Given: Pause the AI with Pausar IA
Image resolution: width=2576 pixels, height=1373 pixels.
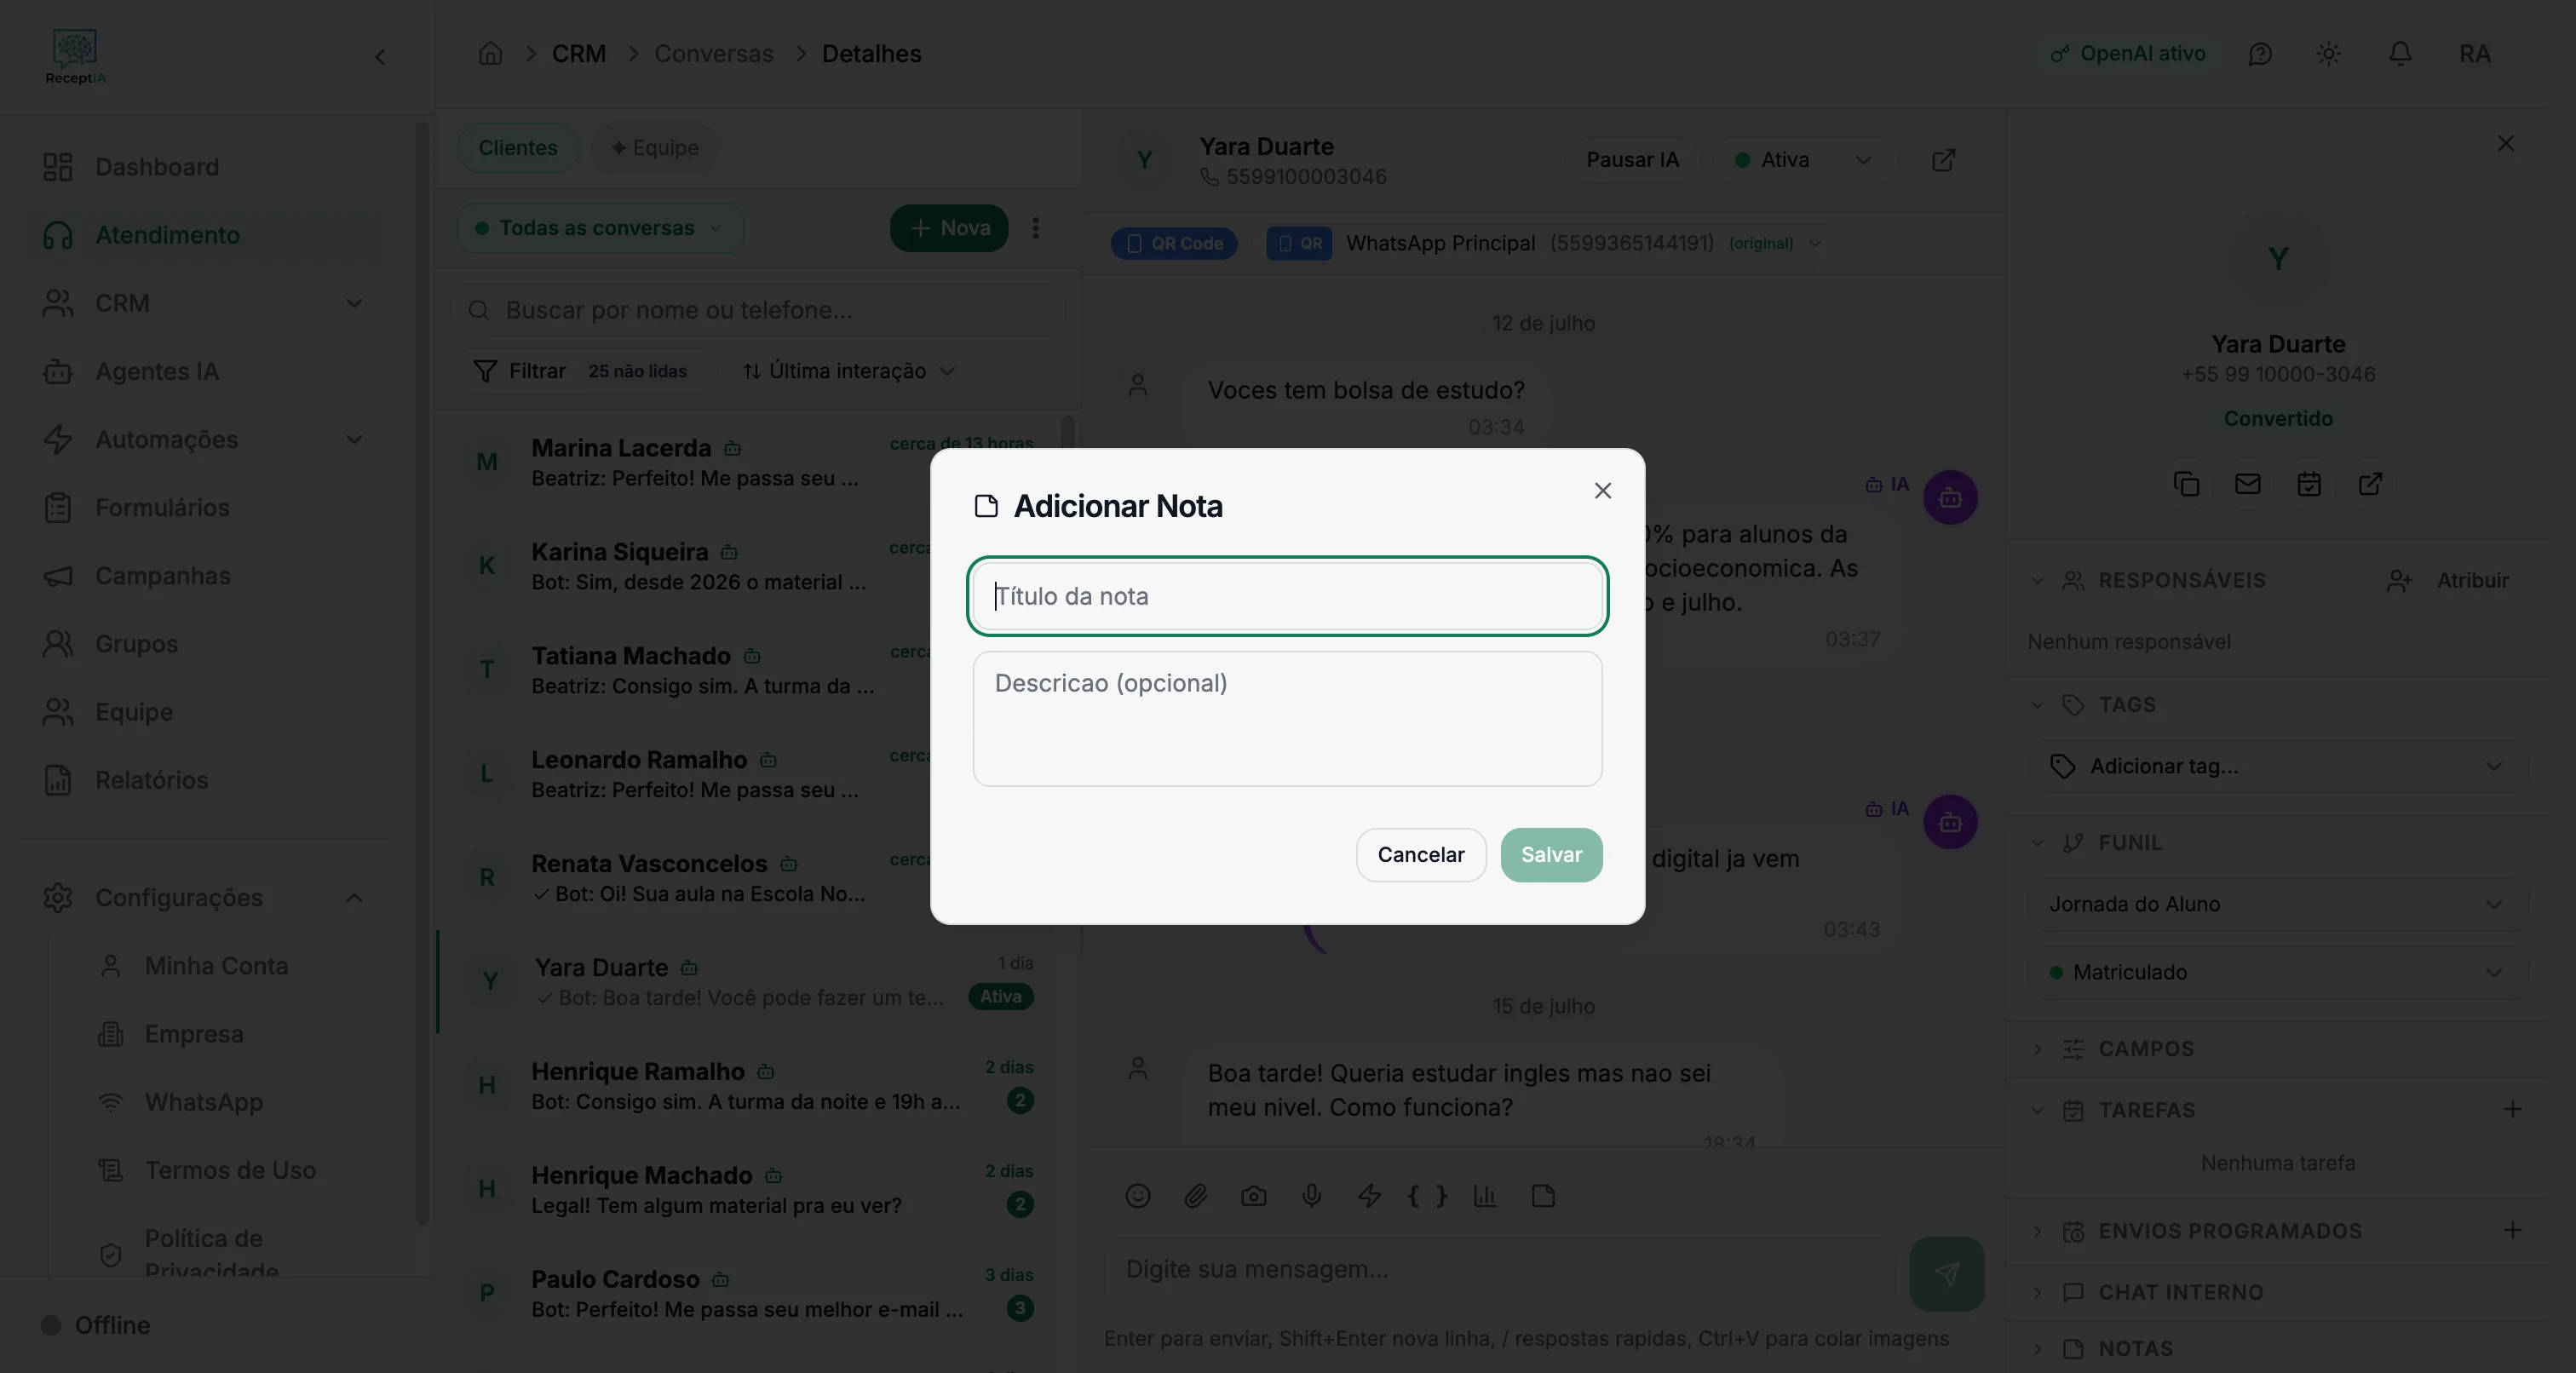Looking at the screenshot, I should 1632,160.
